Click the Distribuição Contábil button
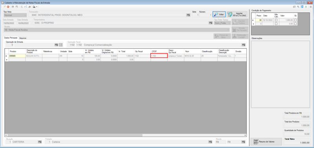314x148 pixels. point(240,36)
